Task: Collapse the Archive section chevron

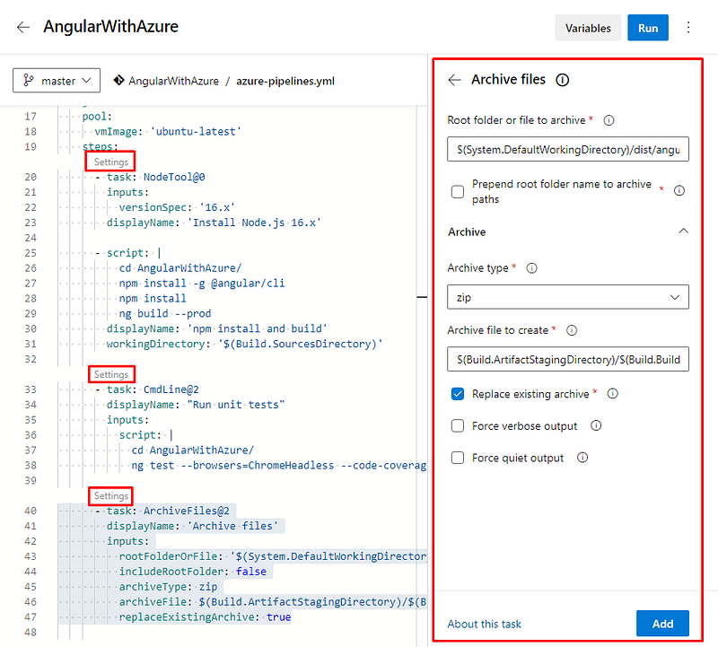Action: click(683, 232)
